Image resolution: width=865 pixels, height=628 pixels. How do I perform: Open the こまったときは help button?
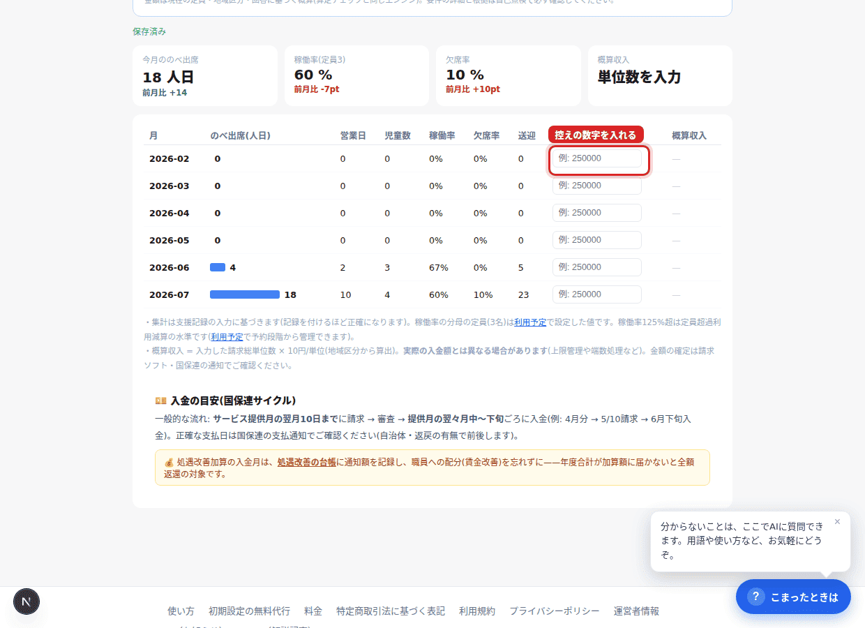793,597
